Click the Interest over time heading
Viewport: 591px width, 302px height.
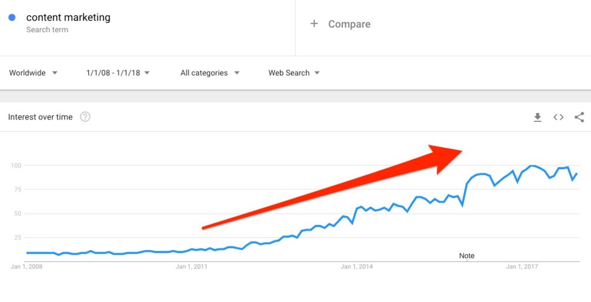tap(40, 117)
